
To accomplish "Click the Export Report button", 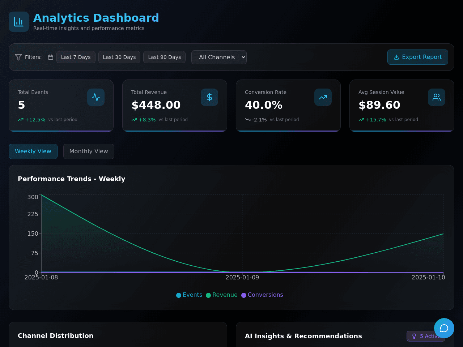I will point(418,57).
